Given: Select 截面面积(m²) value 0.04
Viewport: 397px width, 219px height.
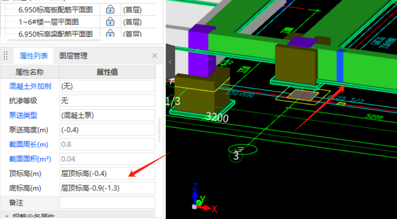Looking at the screenshot, I should pyautogui.click(x=107, y=159).
